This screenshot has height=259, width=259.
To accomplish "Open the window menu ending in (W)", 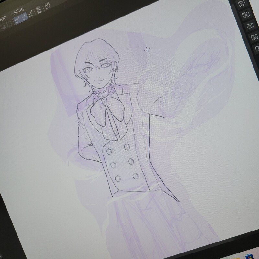I will coord(3,18).
